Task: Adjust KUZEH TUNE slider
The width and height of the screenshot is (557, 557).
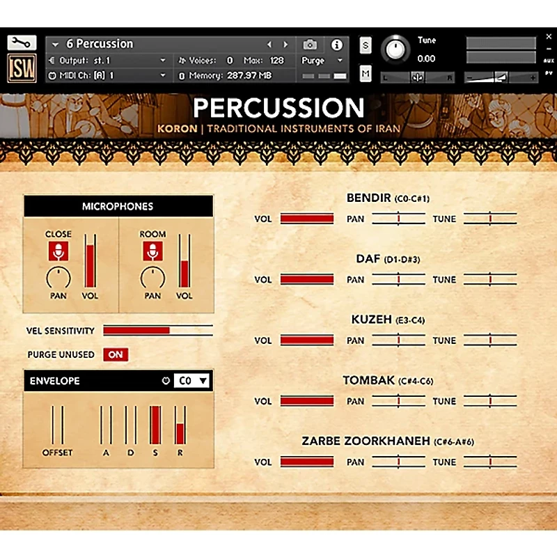Action: [x=490, y=340]
